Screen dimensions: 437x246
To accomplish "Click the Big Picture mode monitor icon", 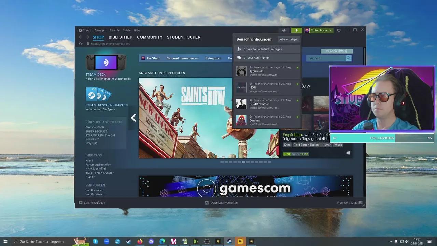I will click(339, 30).
